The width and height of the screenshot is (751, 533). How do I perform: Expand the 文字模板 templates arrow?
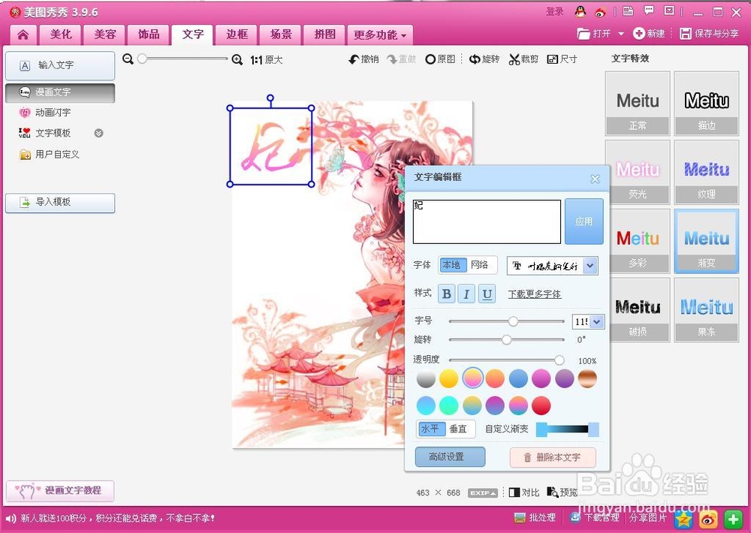tap(98, 133)
